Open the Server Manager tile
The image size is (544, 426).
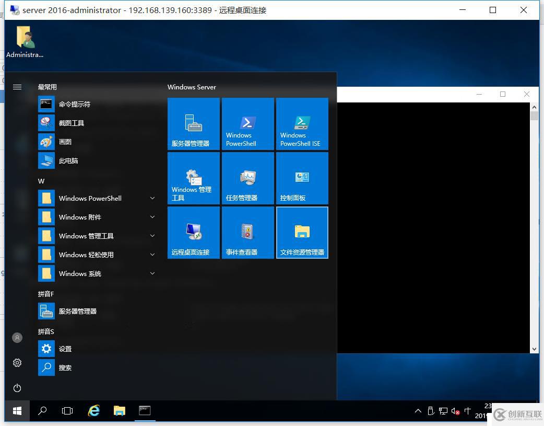pos(194,124)
